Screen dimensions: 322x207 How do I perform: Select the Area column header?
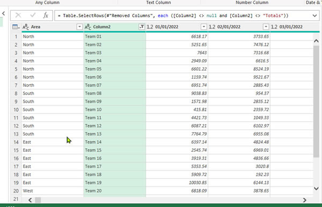[53, 27]
